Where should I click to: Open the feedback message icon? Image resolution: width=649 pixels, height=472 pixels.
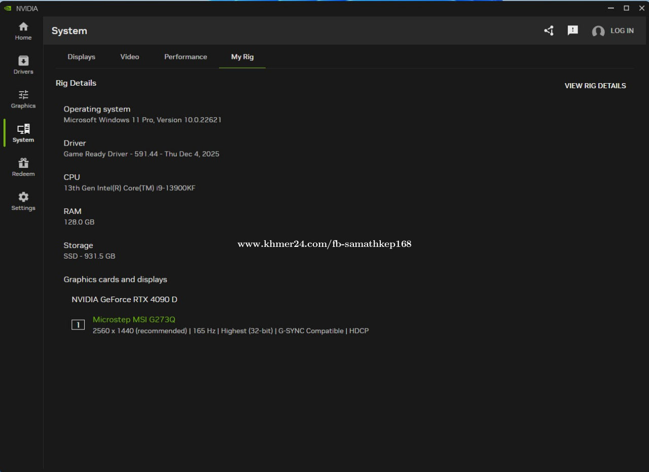[573, 31]
